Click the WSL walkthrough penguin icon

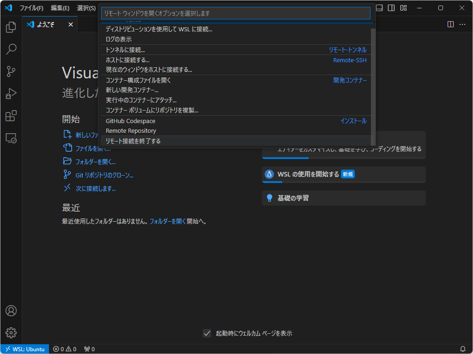269,174
